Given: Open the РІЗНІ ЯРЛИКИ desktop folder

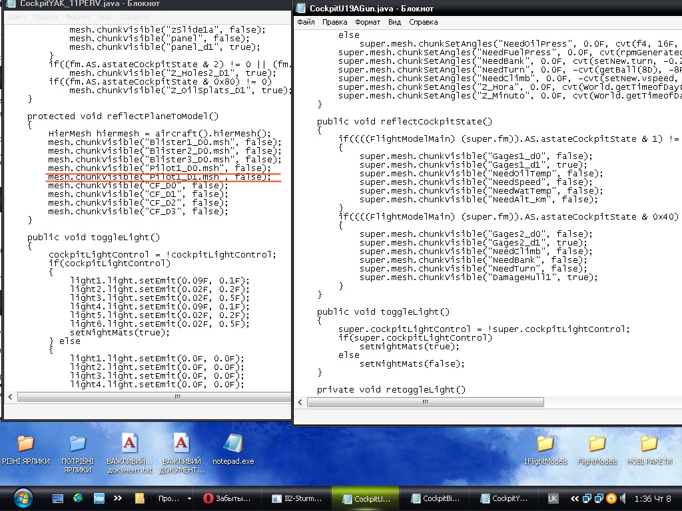Looking at the screenshot, I should click(x=26, y=449).
